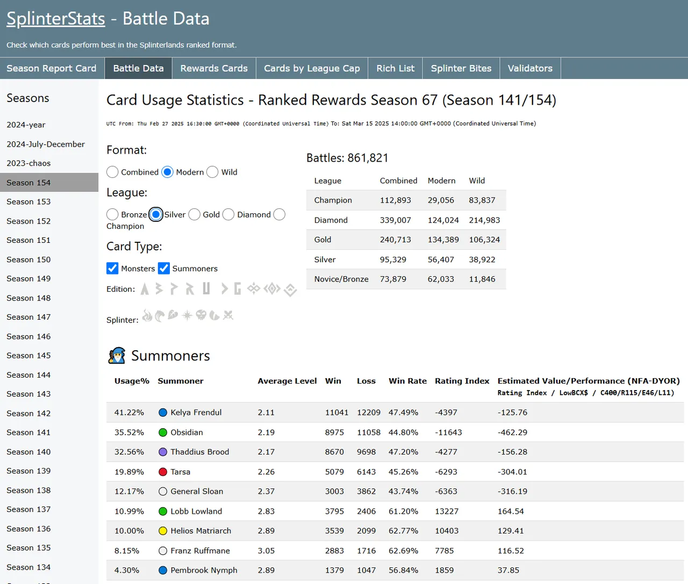The width and height of the screenshot is (688, 584).
Task: Filter by Untamed edition U icon
Action: coord(206,289)
